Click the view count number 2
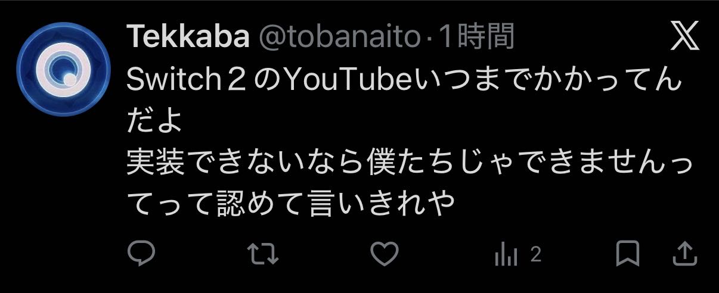 point(535,255)
